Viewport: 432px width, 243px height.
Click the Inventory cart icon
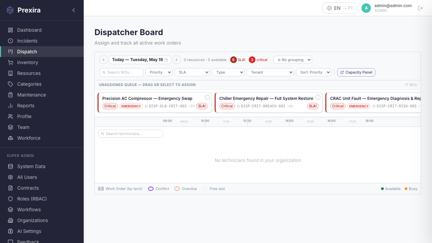[x=10, y=62]
